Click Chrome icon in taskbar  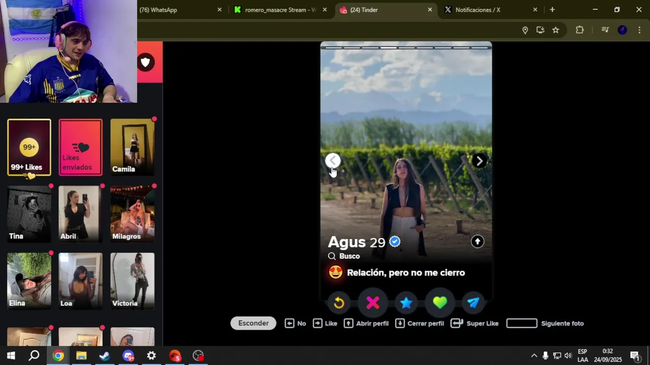(58, 355)
